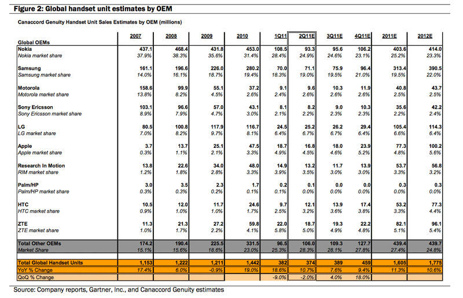Click Nokia 2012E value 414.0

click(435, 49)
